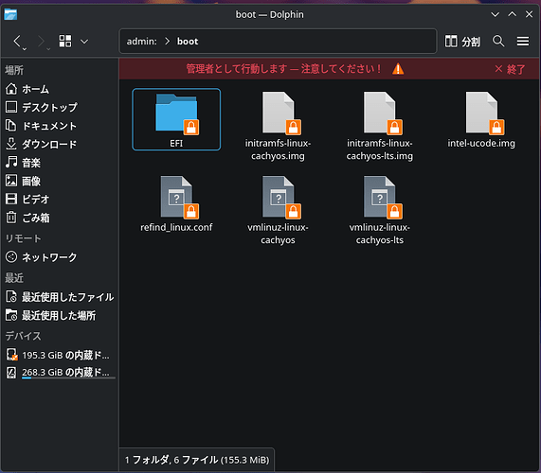The height and width of the screenshot is (473, 541).
Task: Select the 195.3 GiB internal drive
Action: [x=60, y=355]
